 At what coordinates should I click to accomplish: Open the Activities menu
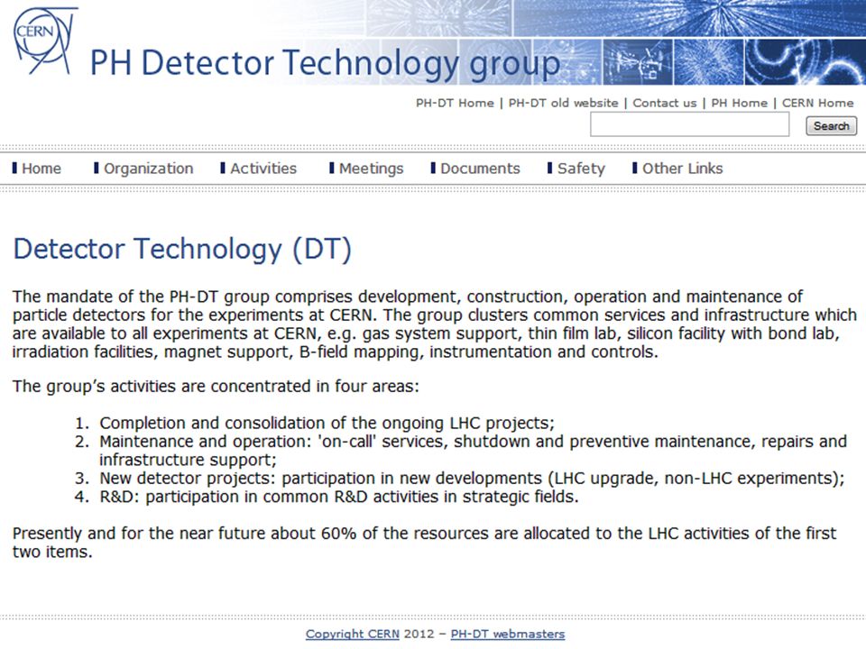259,169
